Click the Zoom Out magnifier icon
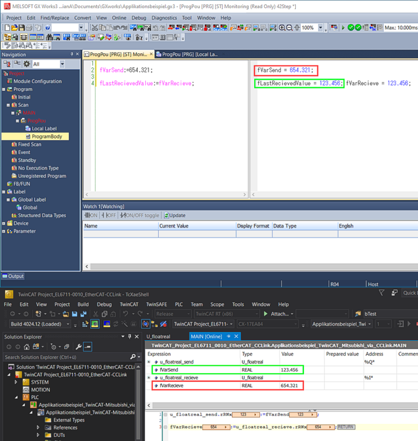This screenshot has height=441, width=418. pos(289,28)
